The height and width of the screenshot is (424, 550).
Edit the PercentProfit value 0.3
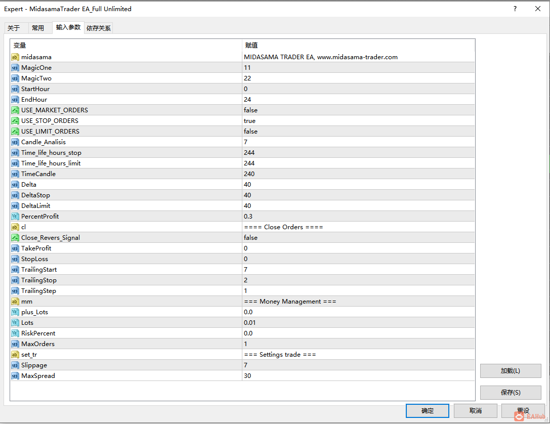[248, 217]
